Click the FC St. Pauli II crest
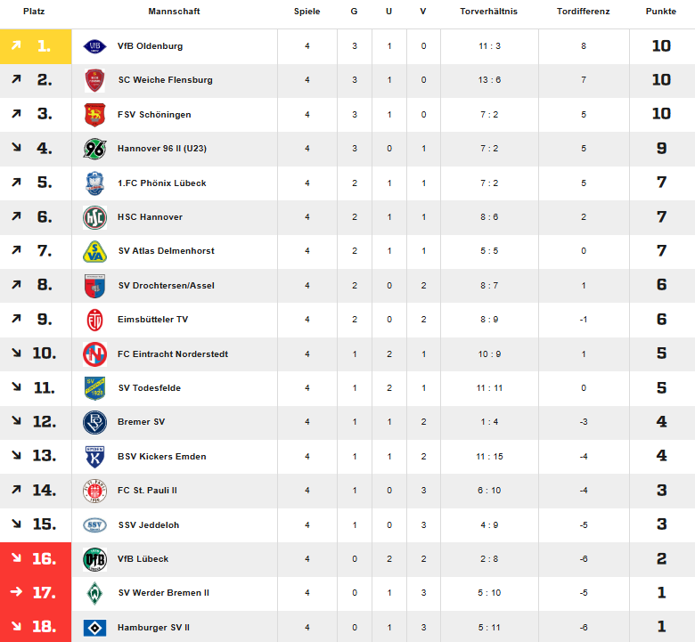Screen dimensions: 695x642 click(x=94, y=491)
